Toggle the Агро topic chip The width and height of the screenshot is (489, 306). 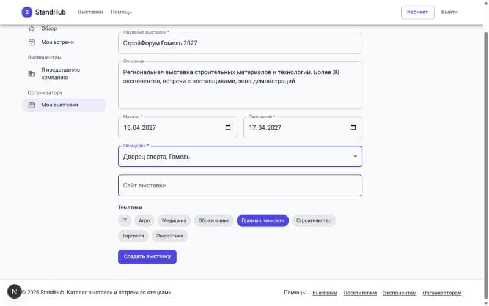[x=144, y=221]
